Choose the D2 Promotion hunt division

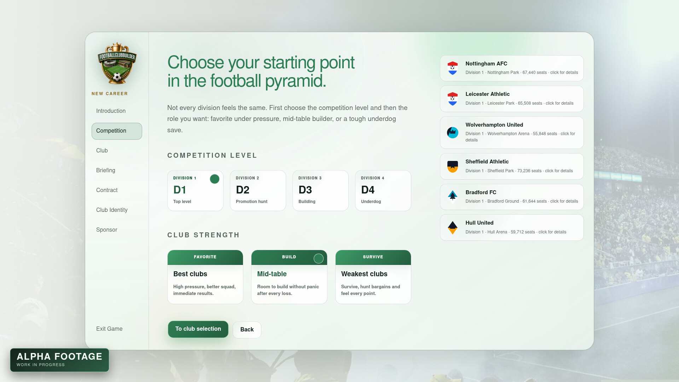pyautogui.click(x=258, y=191)
